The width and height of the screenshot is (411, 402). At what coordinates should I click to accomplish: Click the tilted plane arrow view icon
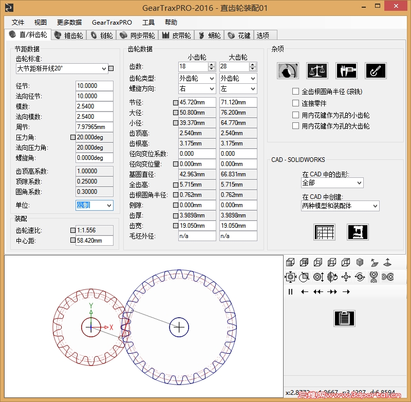(x=374, y=262)
